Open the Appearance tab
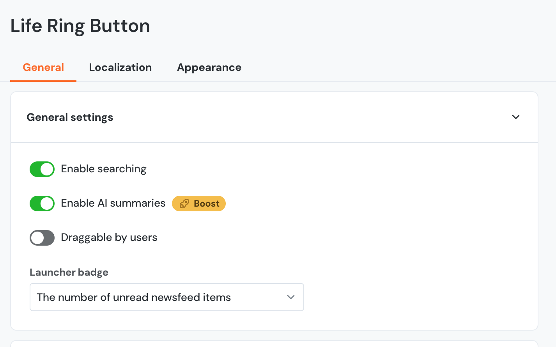 tap(209, 67)
